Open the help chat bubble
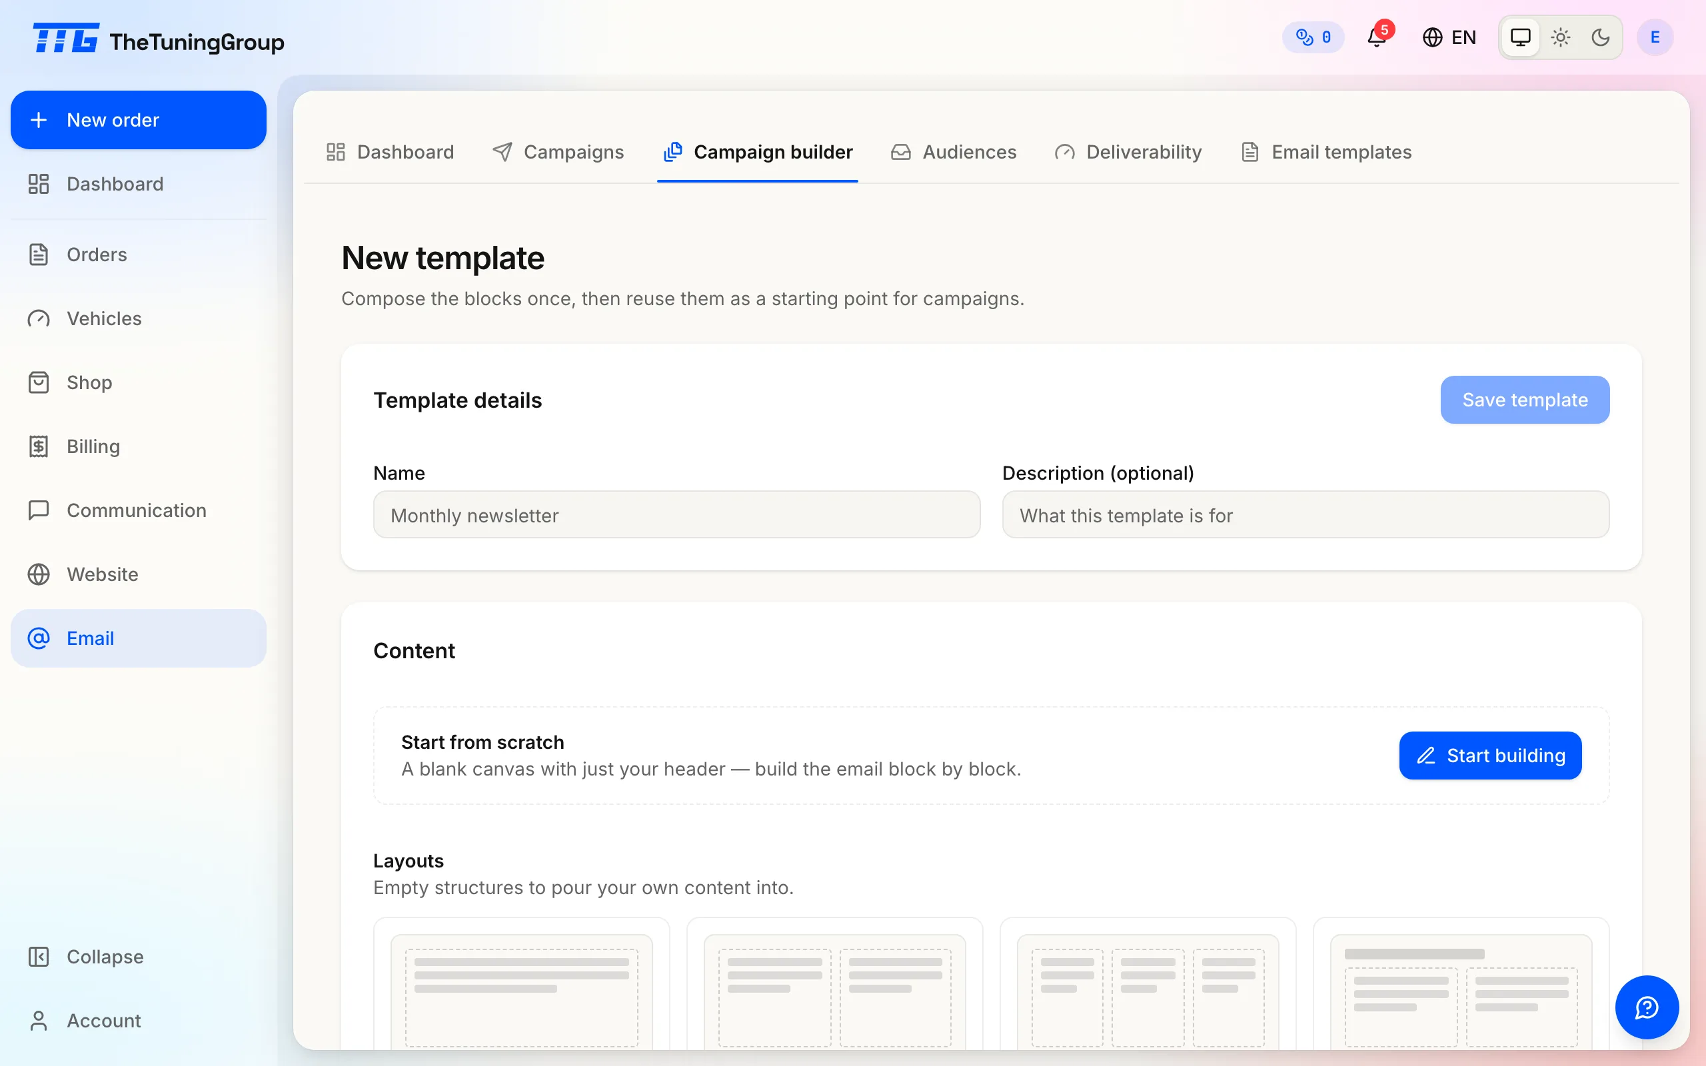 [x=1647, y=1007]
